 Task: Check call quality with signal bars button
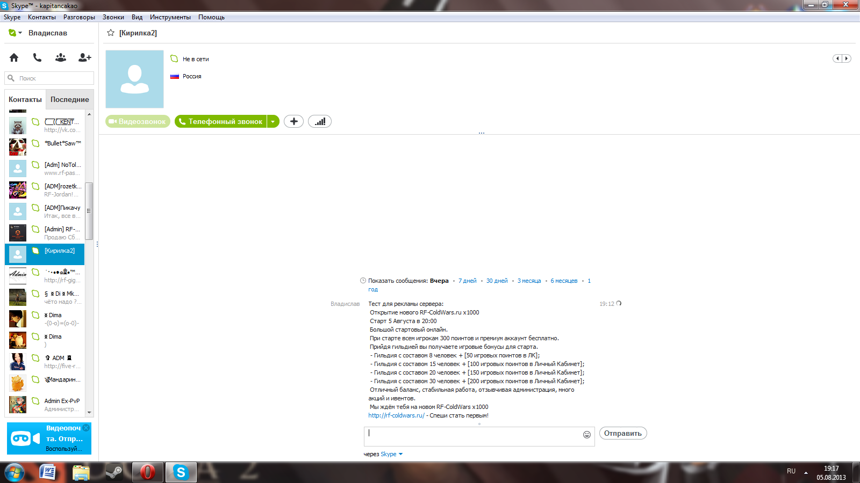click(320, 122)
